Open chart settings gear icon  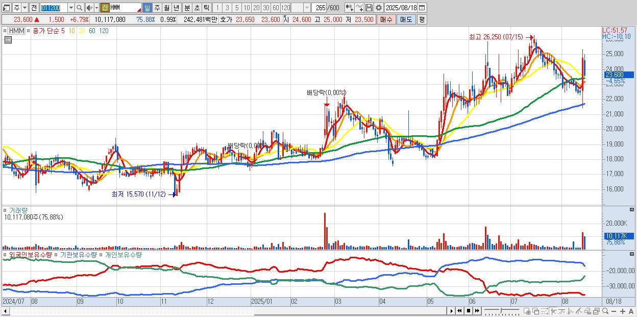tap(378, 8)
